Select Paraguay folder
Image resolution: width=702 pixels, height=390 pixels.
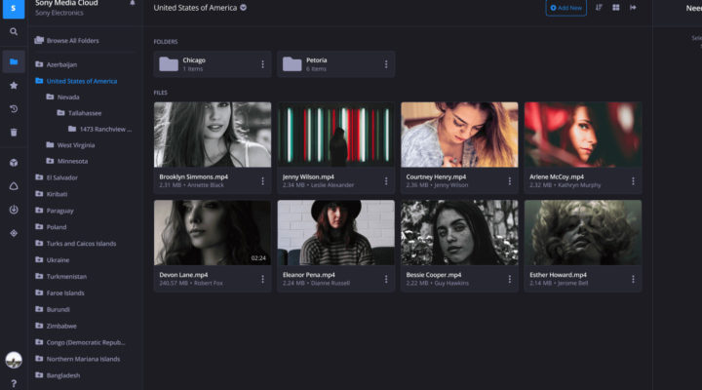(55, 211)
